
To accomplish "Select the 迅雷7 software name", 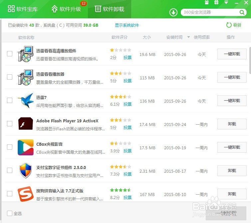I will [41, 97].
